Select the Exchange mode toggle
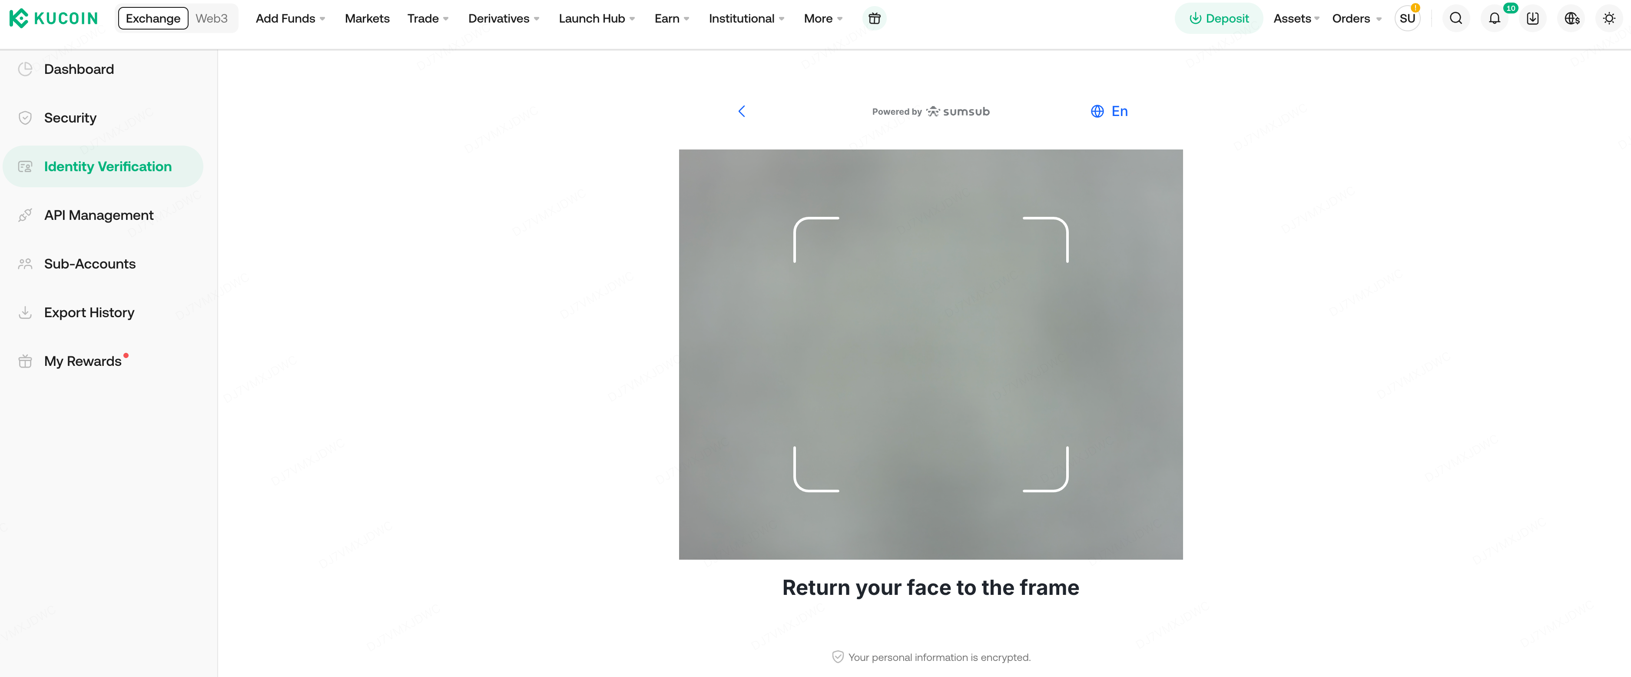Screen dimensions: 1631x677 pos(152,18)
